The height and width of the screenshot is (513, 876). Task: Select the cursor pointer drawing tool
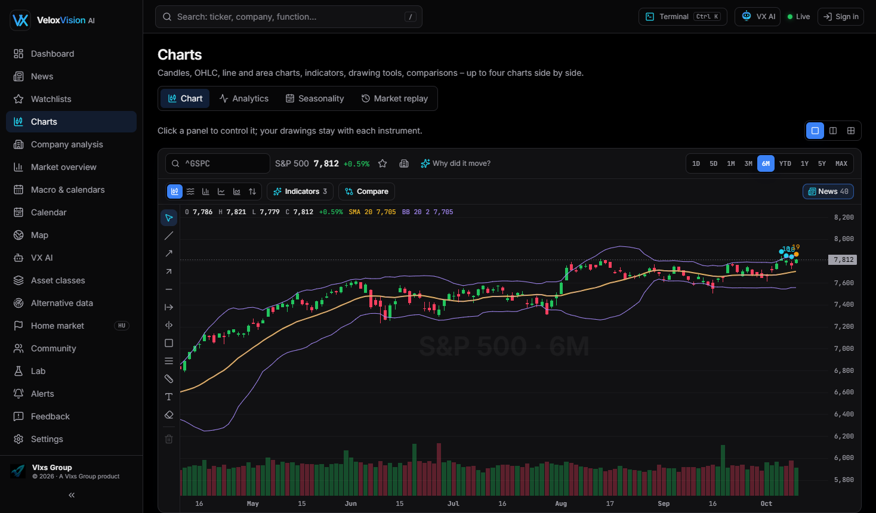tap(169, 218)
